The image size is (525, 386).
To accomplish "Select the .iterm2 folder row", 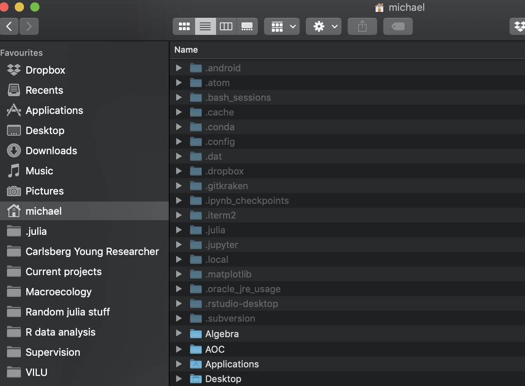I will click(347, 215).
